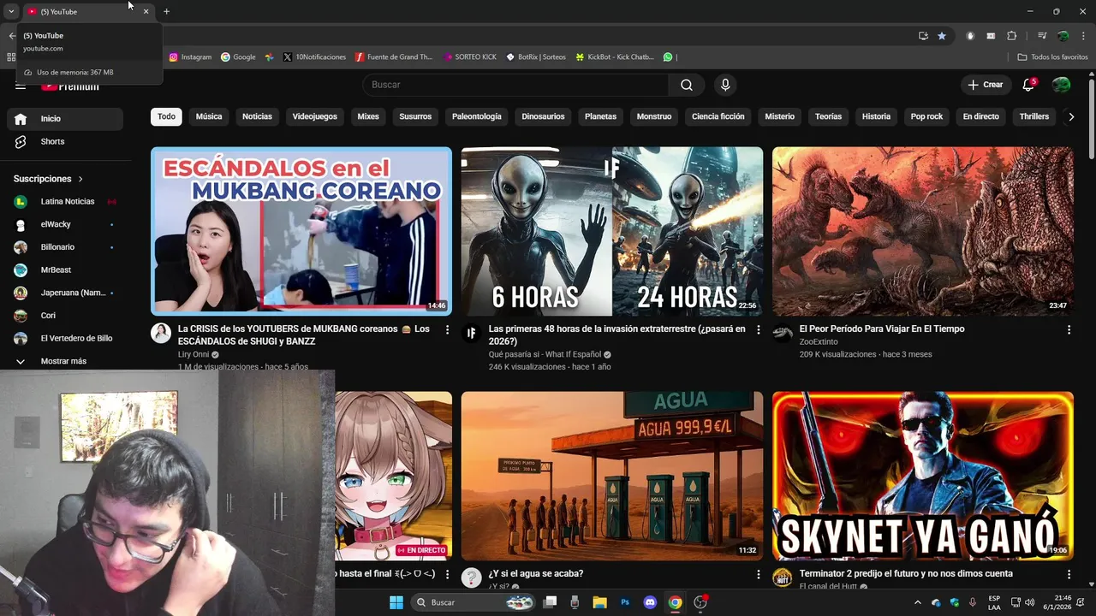Image resolution: width=1096 pixels, height=616 pixels.
Task: Open File Explorer from the taskbar
Action: 599,602
